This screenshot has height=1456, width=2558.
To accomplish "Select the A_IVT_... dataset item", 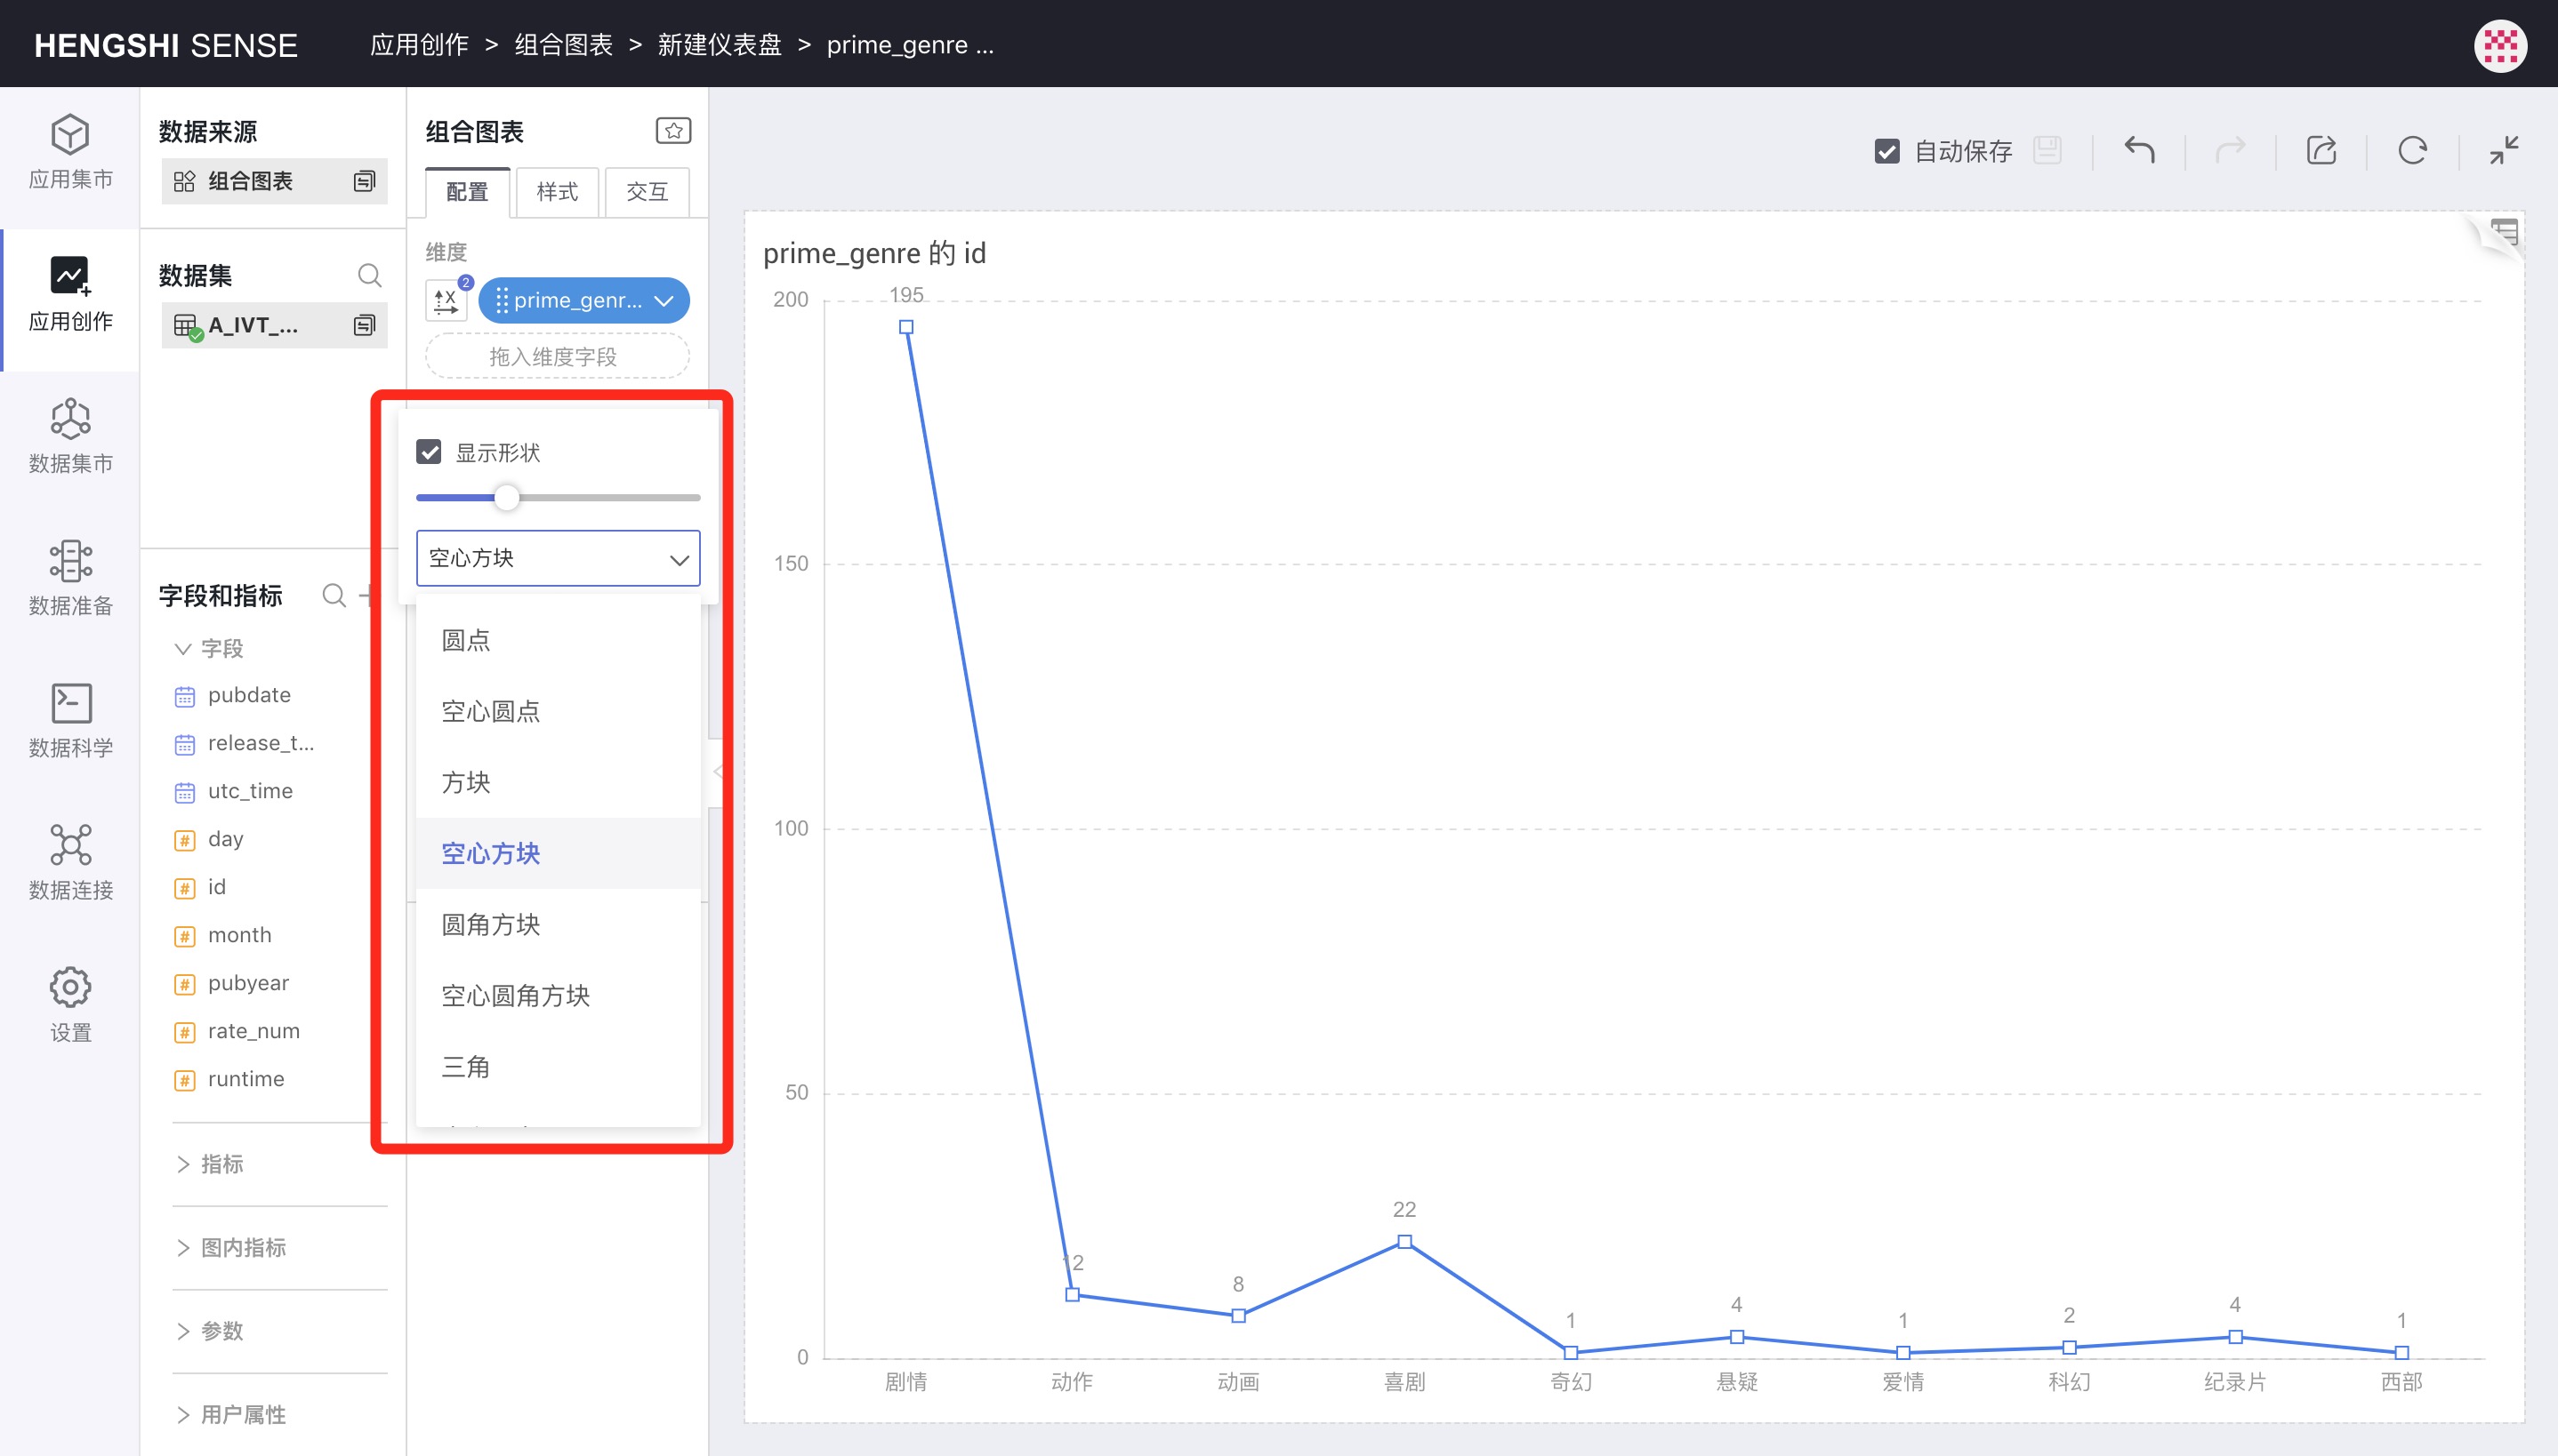I will click(274, 325).
